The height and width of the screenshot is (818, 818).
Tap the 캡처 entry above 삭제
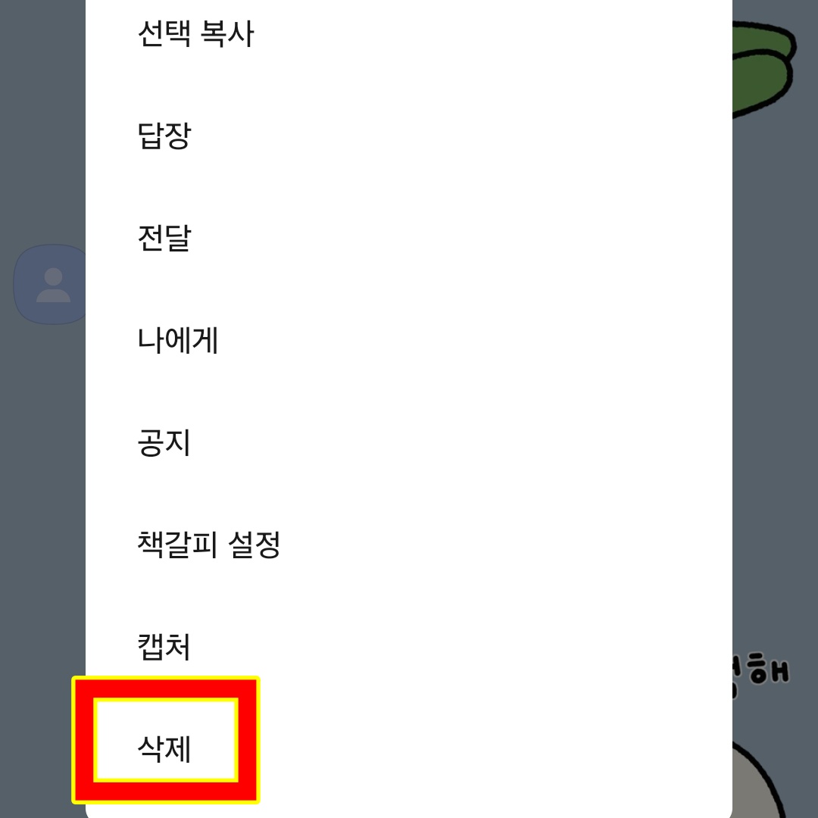(x=164, y=647)
